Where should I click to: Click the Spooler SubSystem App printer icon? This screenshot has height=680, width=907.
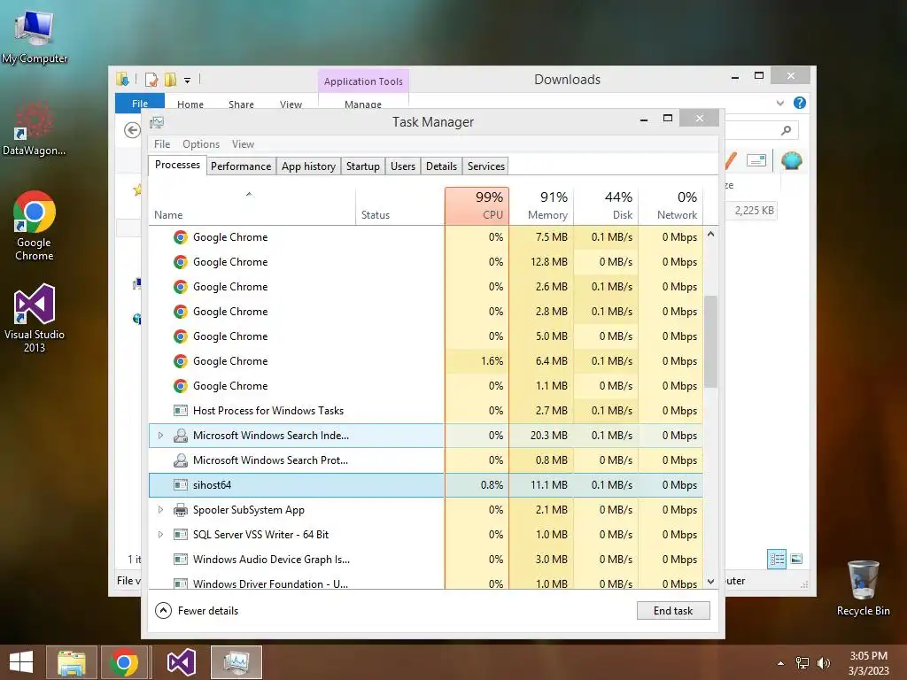(181, 510)
